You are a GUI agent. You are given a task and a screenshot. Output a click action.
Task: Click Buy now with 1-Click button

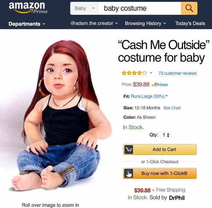click(160, 173)
